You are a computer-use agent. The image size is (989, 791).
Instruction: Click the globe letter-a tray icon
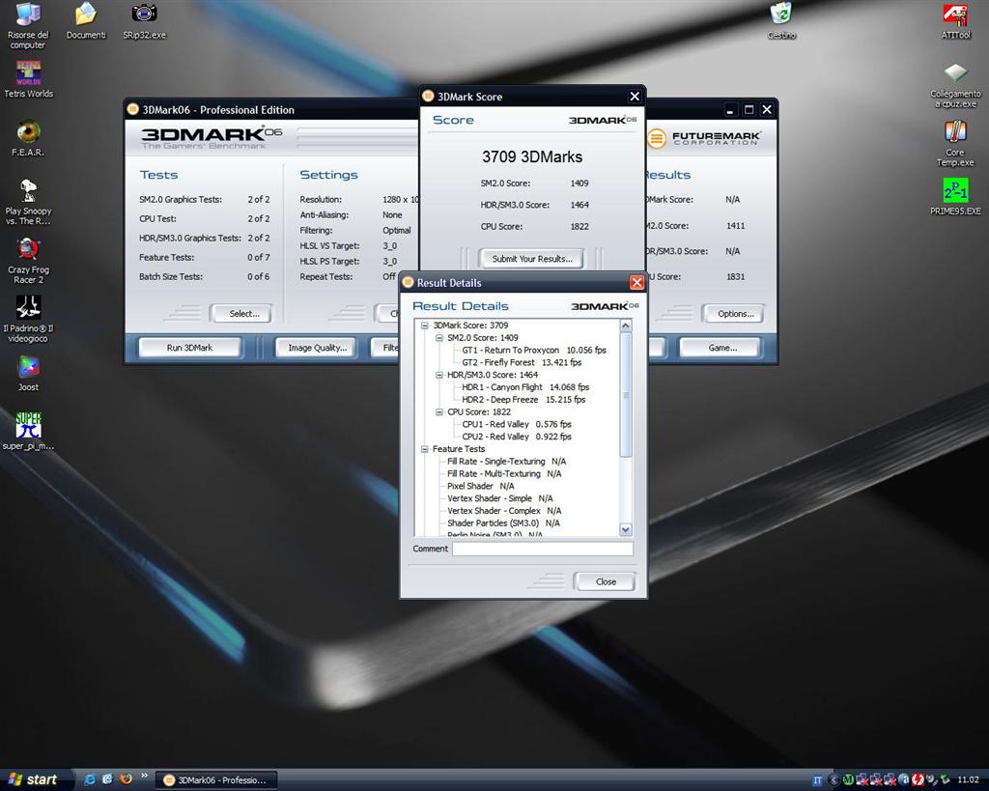[904, 780]
